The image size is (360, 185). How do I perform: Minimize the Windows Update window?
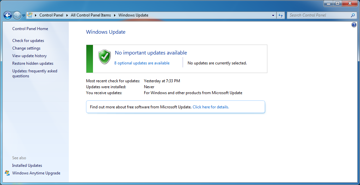(328, 3)
